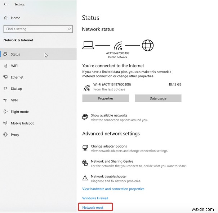Click the Dial-up phone icon
The width and height of the screenshot is (218, 213).
pyautogui.click(x=5, y=89)
